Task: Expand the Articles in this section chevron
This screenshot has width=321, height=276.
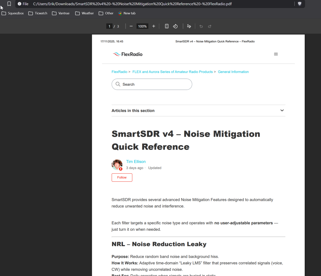Action: 282,110
